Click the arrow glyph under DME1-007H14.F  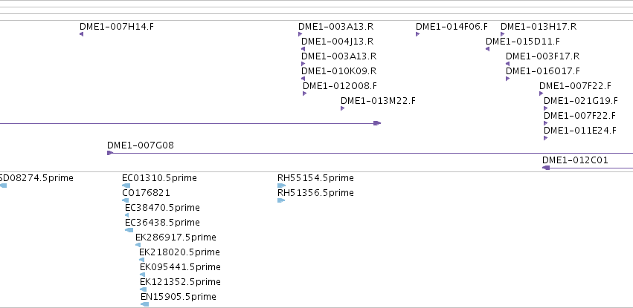click(x=82, y=34)
